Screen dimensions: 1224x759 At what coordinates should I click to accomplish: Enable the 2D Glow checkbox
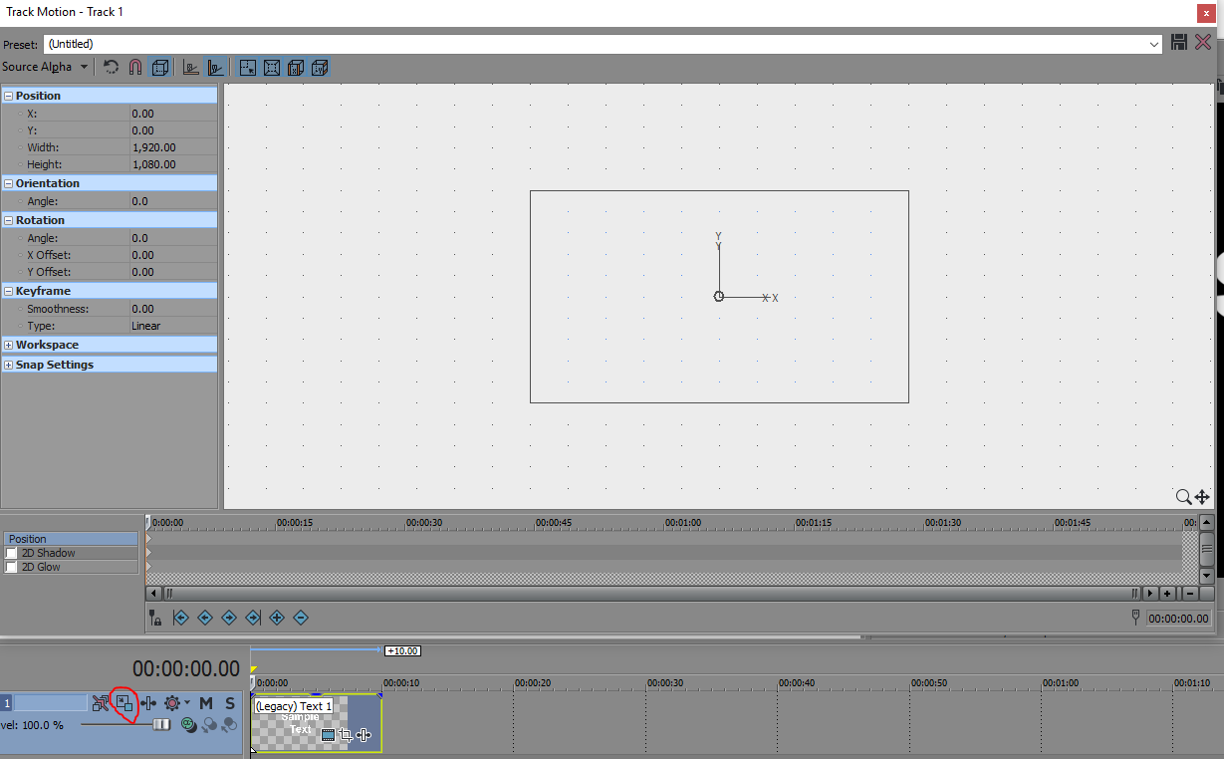pyautogui.click(x=12, y=567)
